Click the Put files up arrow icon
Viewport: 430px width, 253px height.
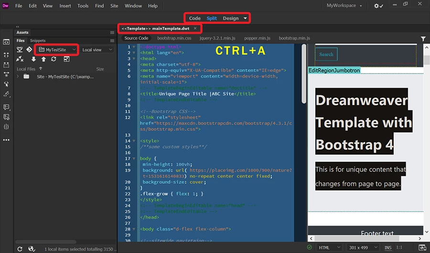click(x=43, y=59)
